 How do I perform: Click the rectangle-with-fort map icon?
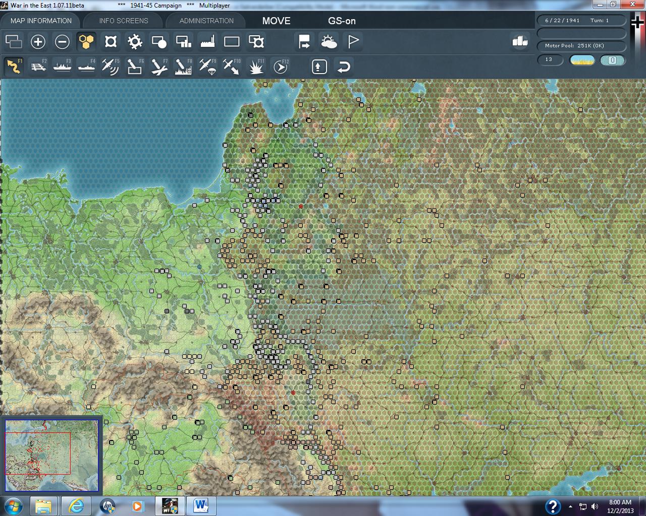pyautogui.click(x=256, y=41)
